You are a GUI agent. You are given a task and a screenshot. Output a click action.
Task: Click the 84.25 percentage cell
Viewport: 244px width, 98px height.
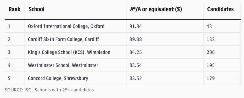pyautogui.click(x=135, y=52)
